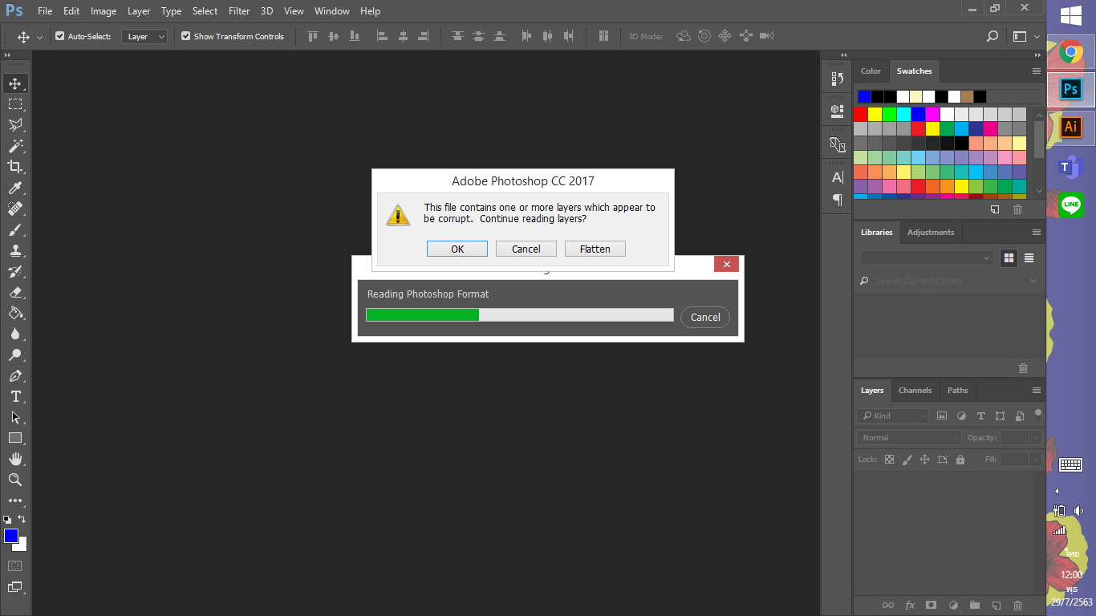Viewport: 1096px width, 616px height.
Task: Toggle Show Transform Controls checkbox
Action: coord(185,36)
